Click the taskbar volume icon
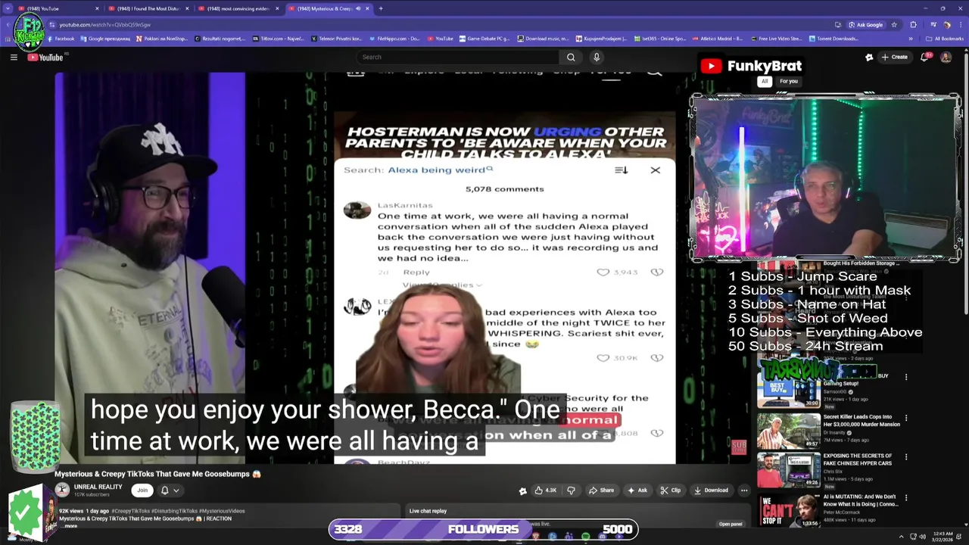Screen dimensions: 969x545 coord(922,537)
